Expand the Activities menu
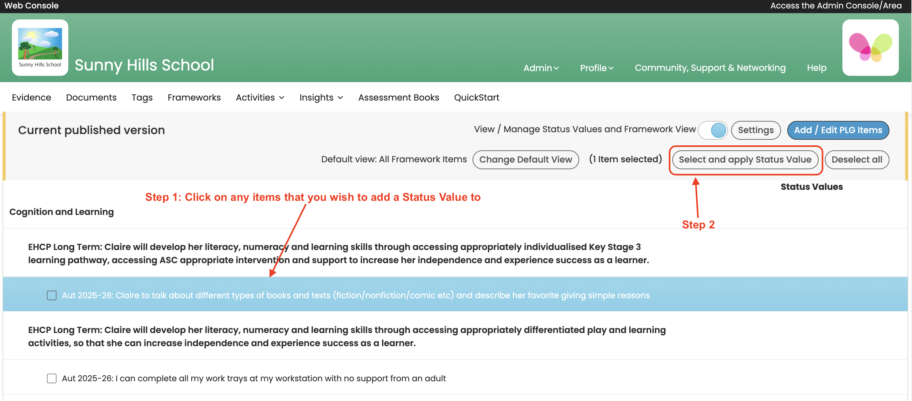 [260, 97]
